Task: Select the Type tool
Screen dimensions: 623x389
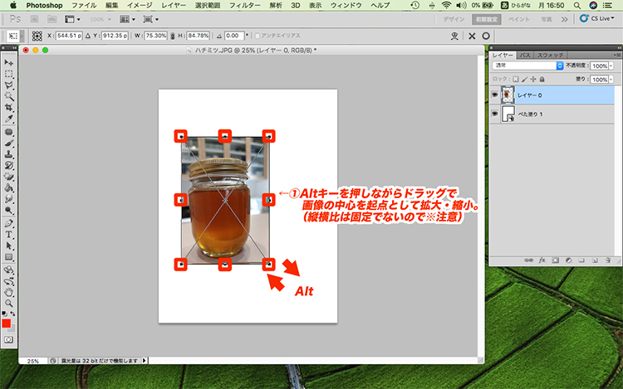Action: tap(9, 235)
